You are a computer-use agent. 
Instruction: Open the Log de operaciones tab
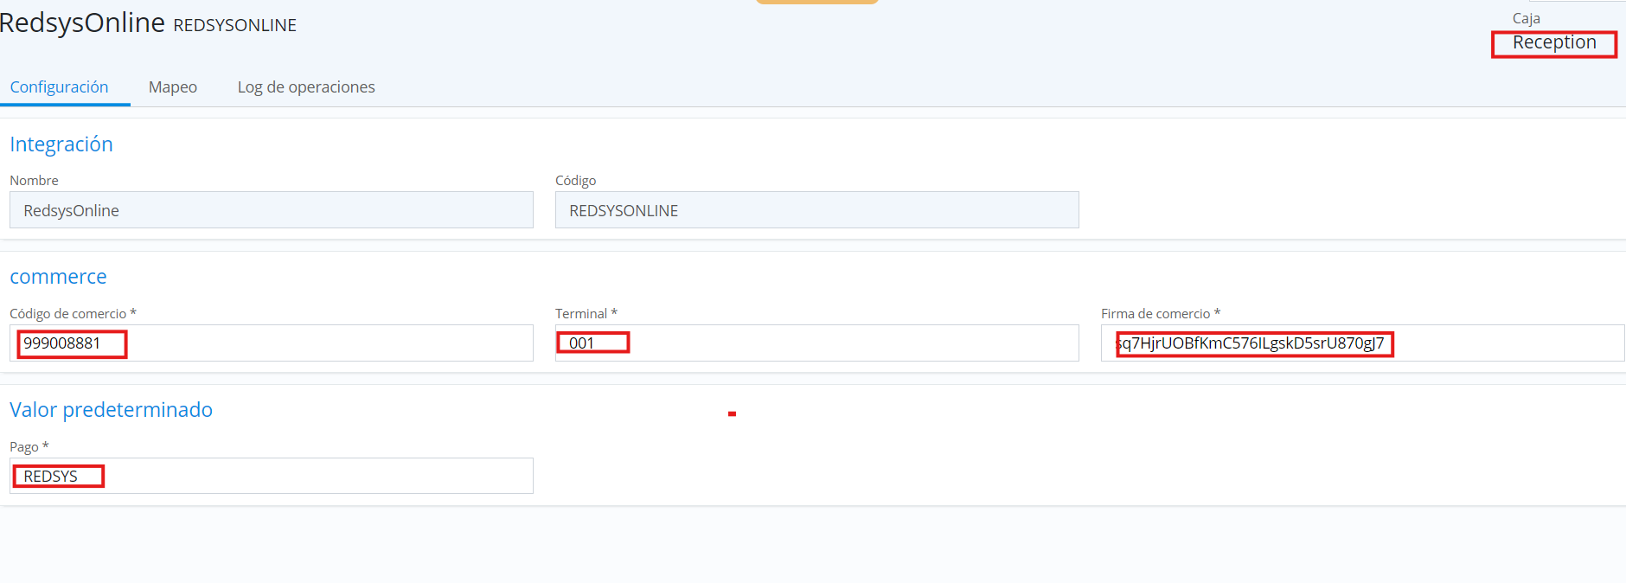pyautogui.click(x=306, y=87)
